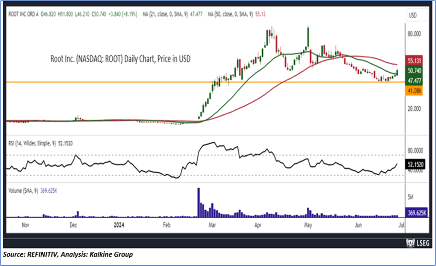
Task: Click the Jun label on time axis
Action: [358, 225]
